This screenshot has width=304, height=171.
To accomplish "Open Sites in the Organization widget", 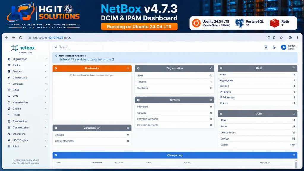I will click(x=140, y=75).
